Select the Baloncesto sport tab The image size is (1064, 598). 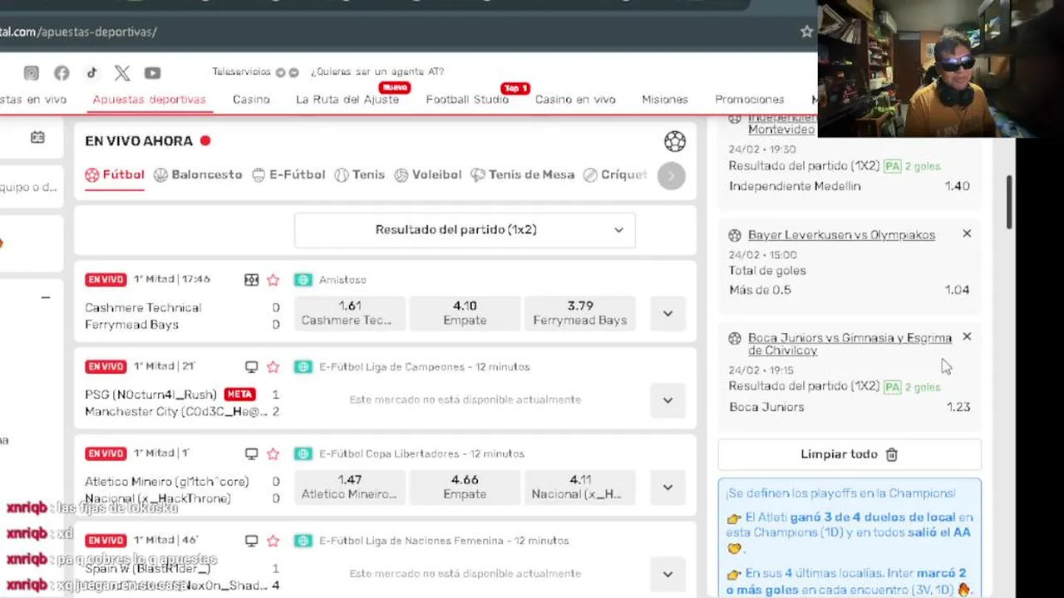198,175
